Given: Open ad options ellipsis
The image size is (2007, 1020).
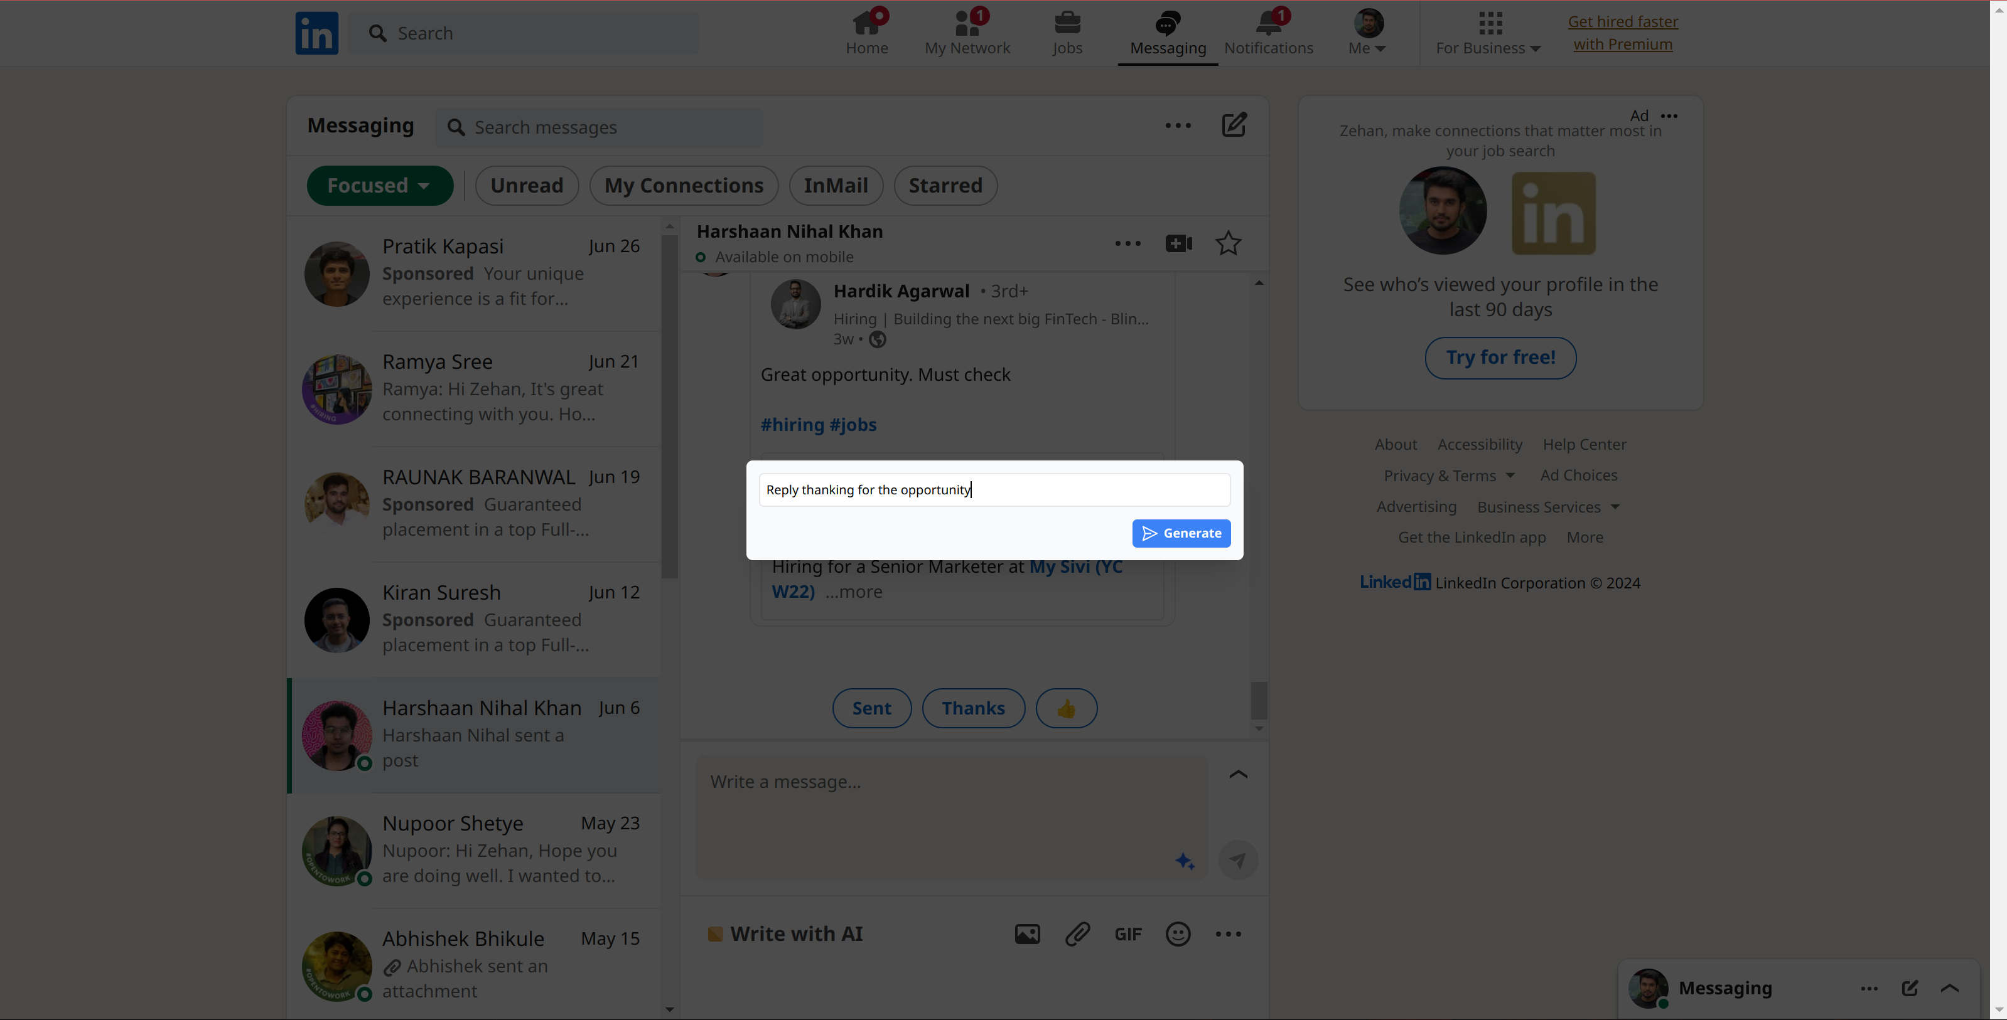Looking at the screenshot, I should 1669,116.
